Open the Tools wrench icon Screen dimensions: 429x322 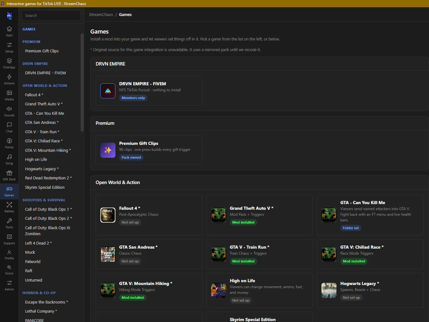tap(9, 221)
